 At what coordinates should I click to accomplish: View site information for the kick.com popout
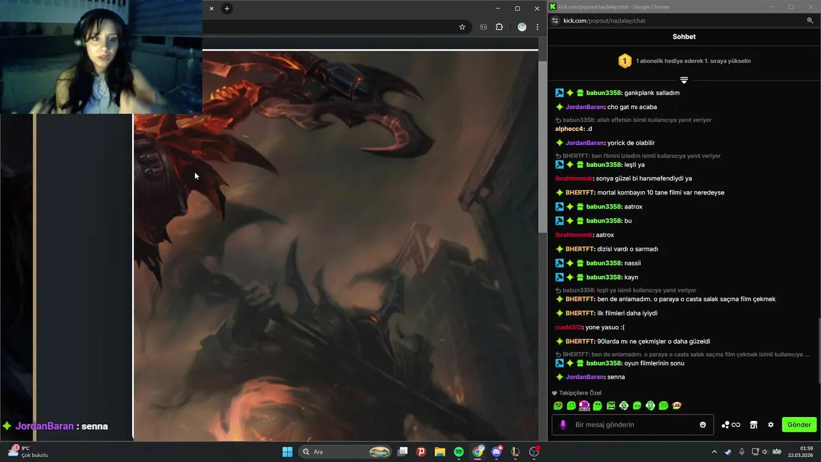click(x=555, y=21)
